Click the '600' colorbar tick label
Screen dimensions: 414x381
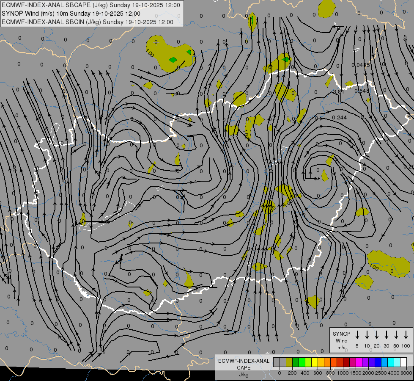tap(318, 373)
